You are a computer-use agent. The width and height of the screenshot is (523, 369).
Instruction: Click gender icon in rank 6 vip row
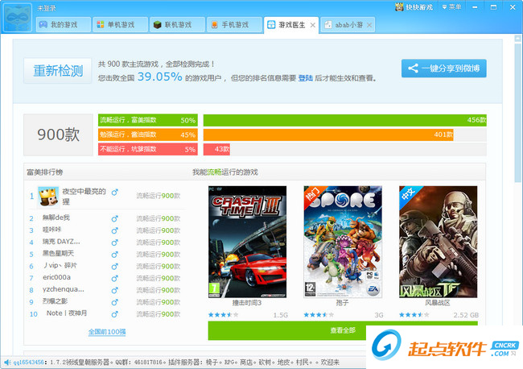pos(114,267)
